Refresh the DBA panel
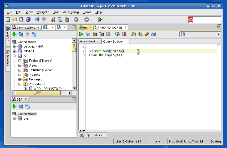This screenshot has width=227, height=148. (21, 106)
